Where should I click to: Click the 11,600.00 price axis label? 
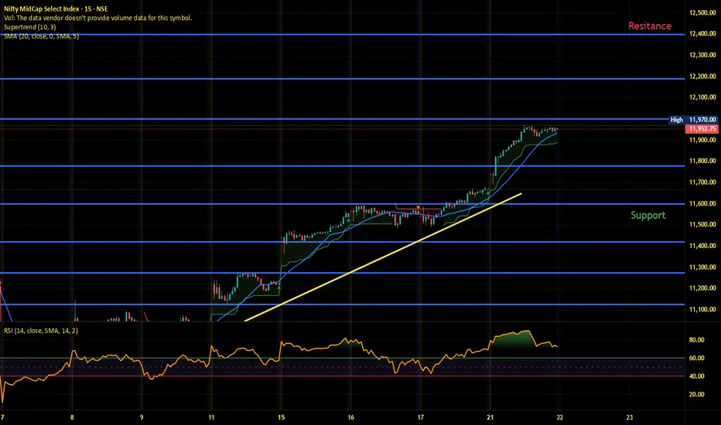702,203
